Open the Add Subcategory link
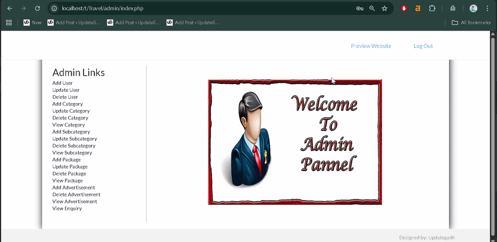497x242 pixels. pos(71,132)
